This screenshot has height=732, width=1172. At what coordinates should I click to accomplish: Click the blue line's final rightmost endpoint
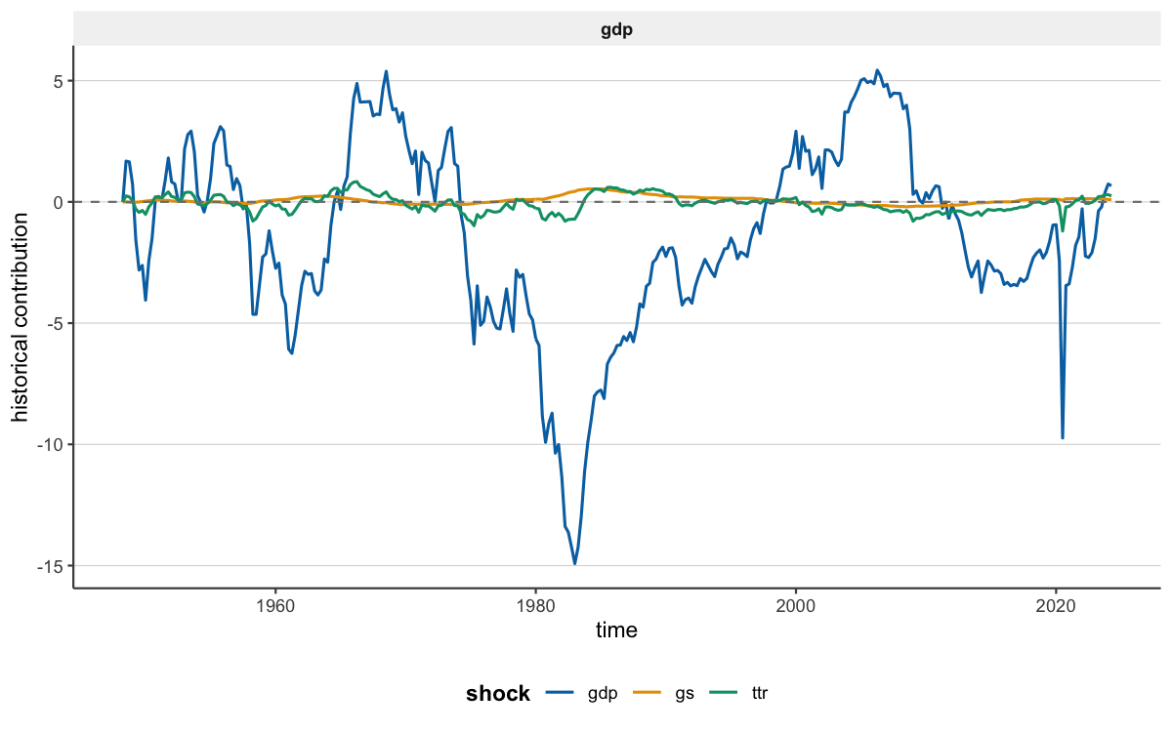[1110, 184]
